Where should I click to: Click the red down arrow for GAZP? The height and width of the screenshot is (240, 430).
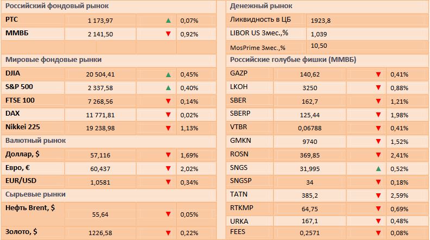pyautogui.click(x=378, y=74)
